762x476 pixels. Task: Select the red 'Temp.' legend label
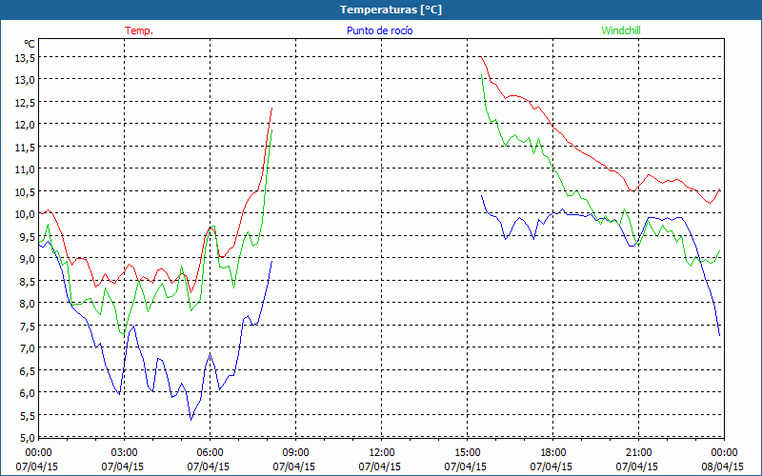[x=139, y=30]
